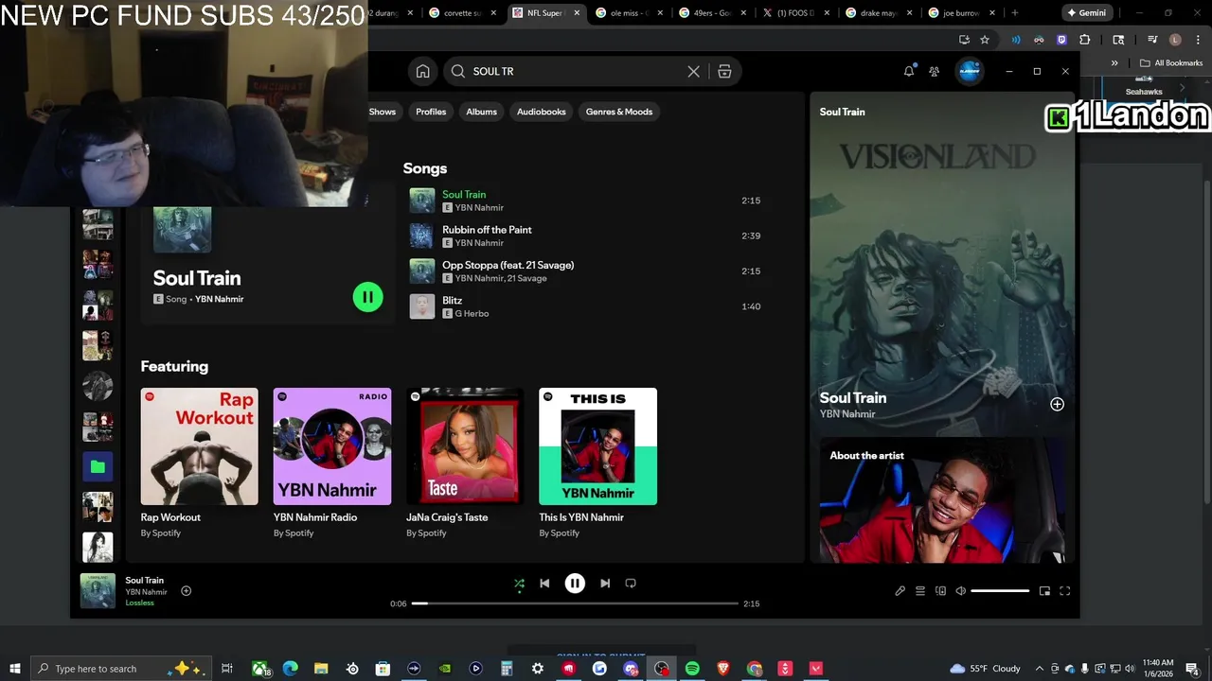The height and width of the screenshot is (681, 1212).
Task: Open Soul Train in the songs list
Action: (x=464, y=194)
